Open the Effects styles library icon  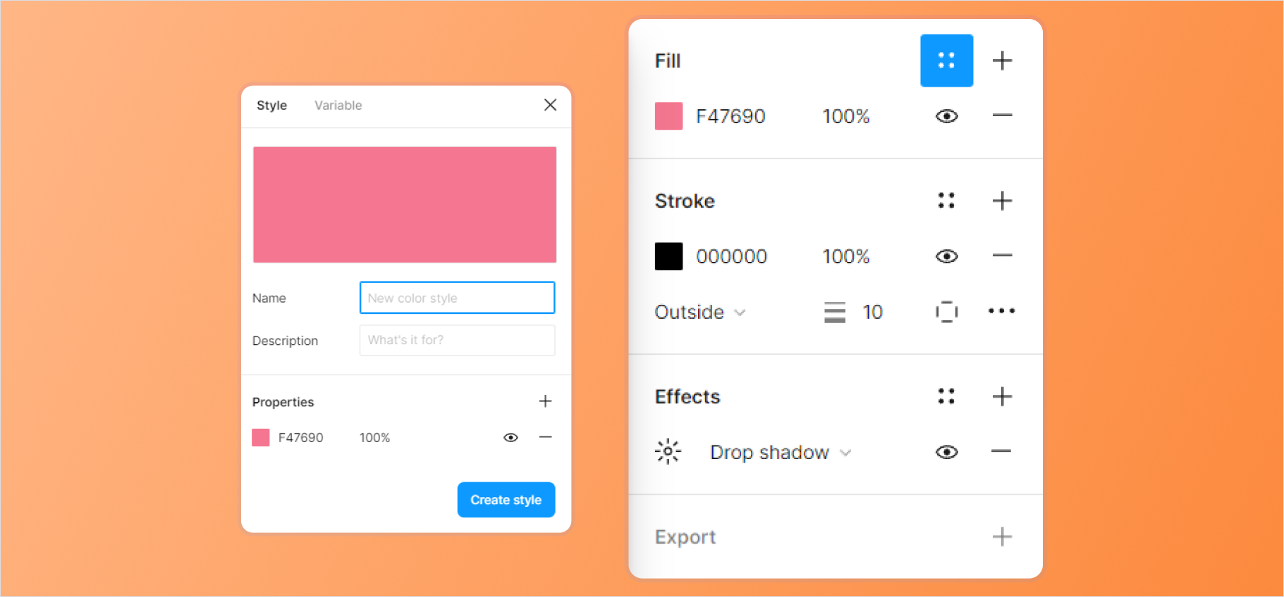946,396
